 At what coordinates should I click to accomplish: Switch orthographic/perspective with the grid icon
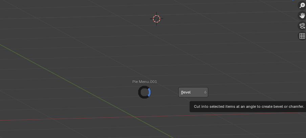coord(302,36)
